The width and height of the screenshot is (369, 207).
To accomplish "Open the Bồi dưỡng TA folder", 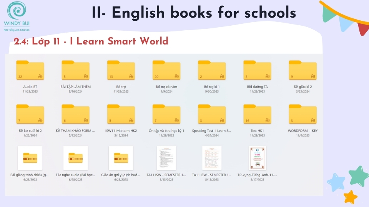I will point(257,71).
